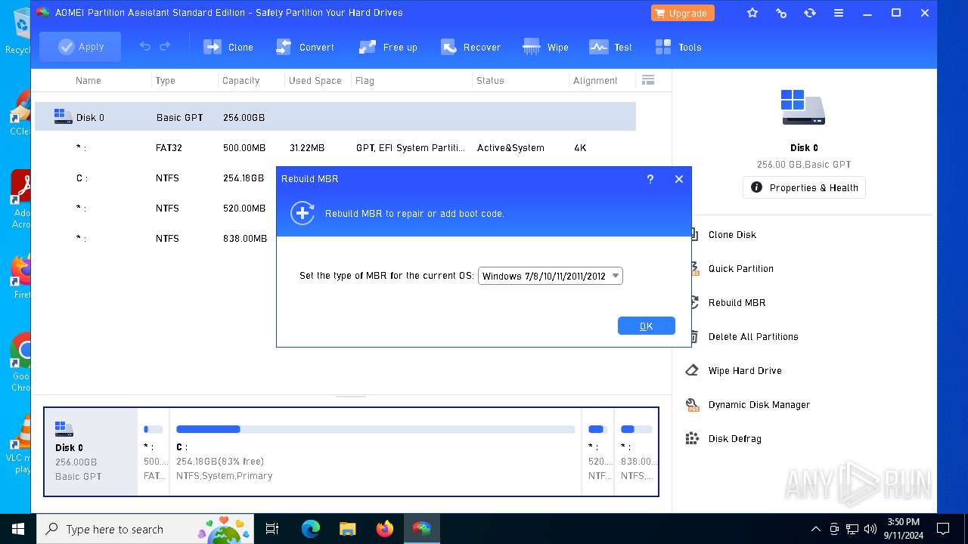This screenshot has height=544, width=968.
Task: Select C: partition block in disk map
Action: pos(375,452)
